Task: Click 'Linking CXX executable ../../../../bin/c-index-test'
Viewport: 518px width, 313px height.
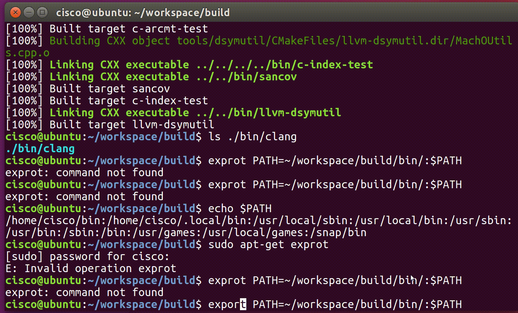Action: coord(211,65)
